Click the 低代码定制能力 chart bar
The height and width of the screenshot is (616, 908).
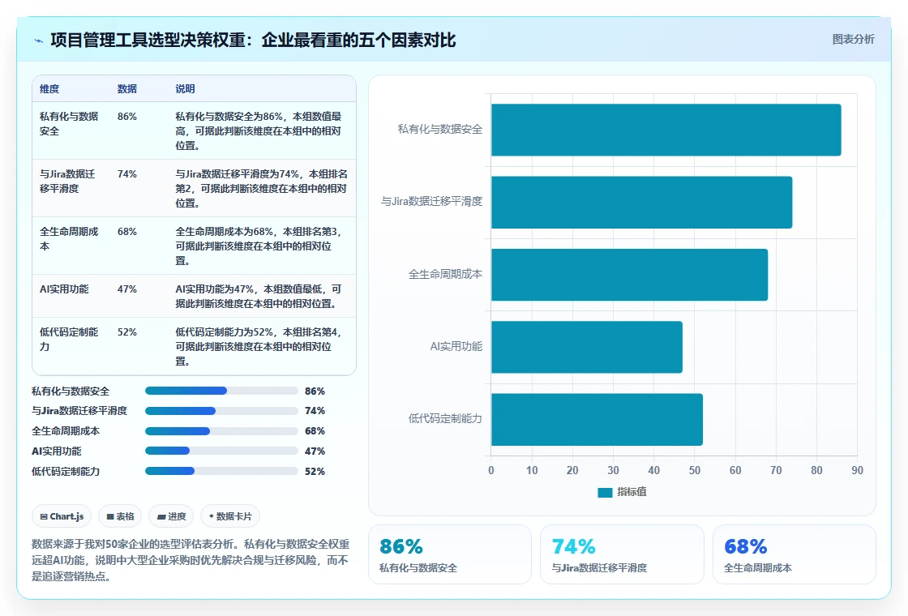point(597,419)
